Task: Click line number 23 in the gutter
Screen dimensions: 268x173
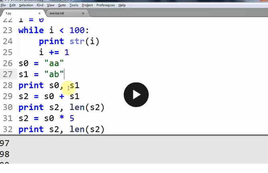Action: click(x=8, y=30)
